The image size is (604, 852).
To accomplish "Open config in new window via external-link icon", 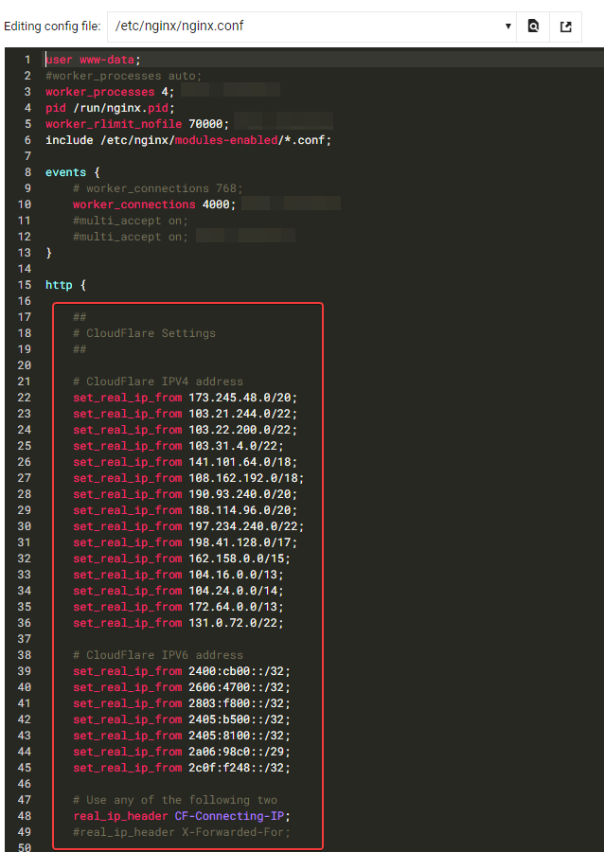I will 565,26.
